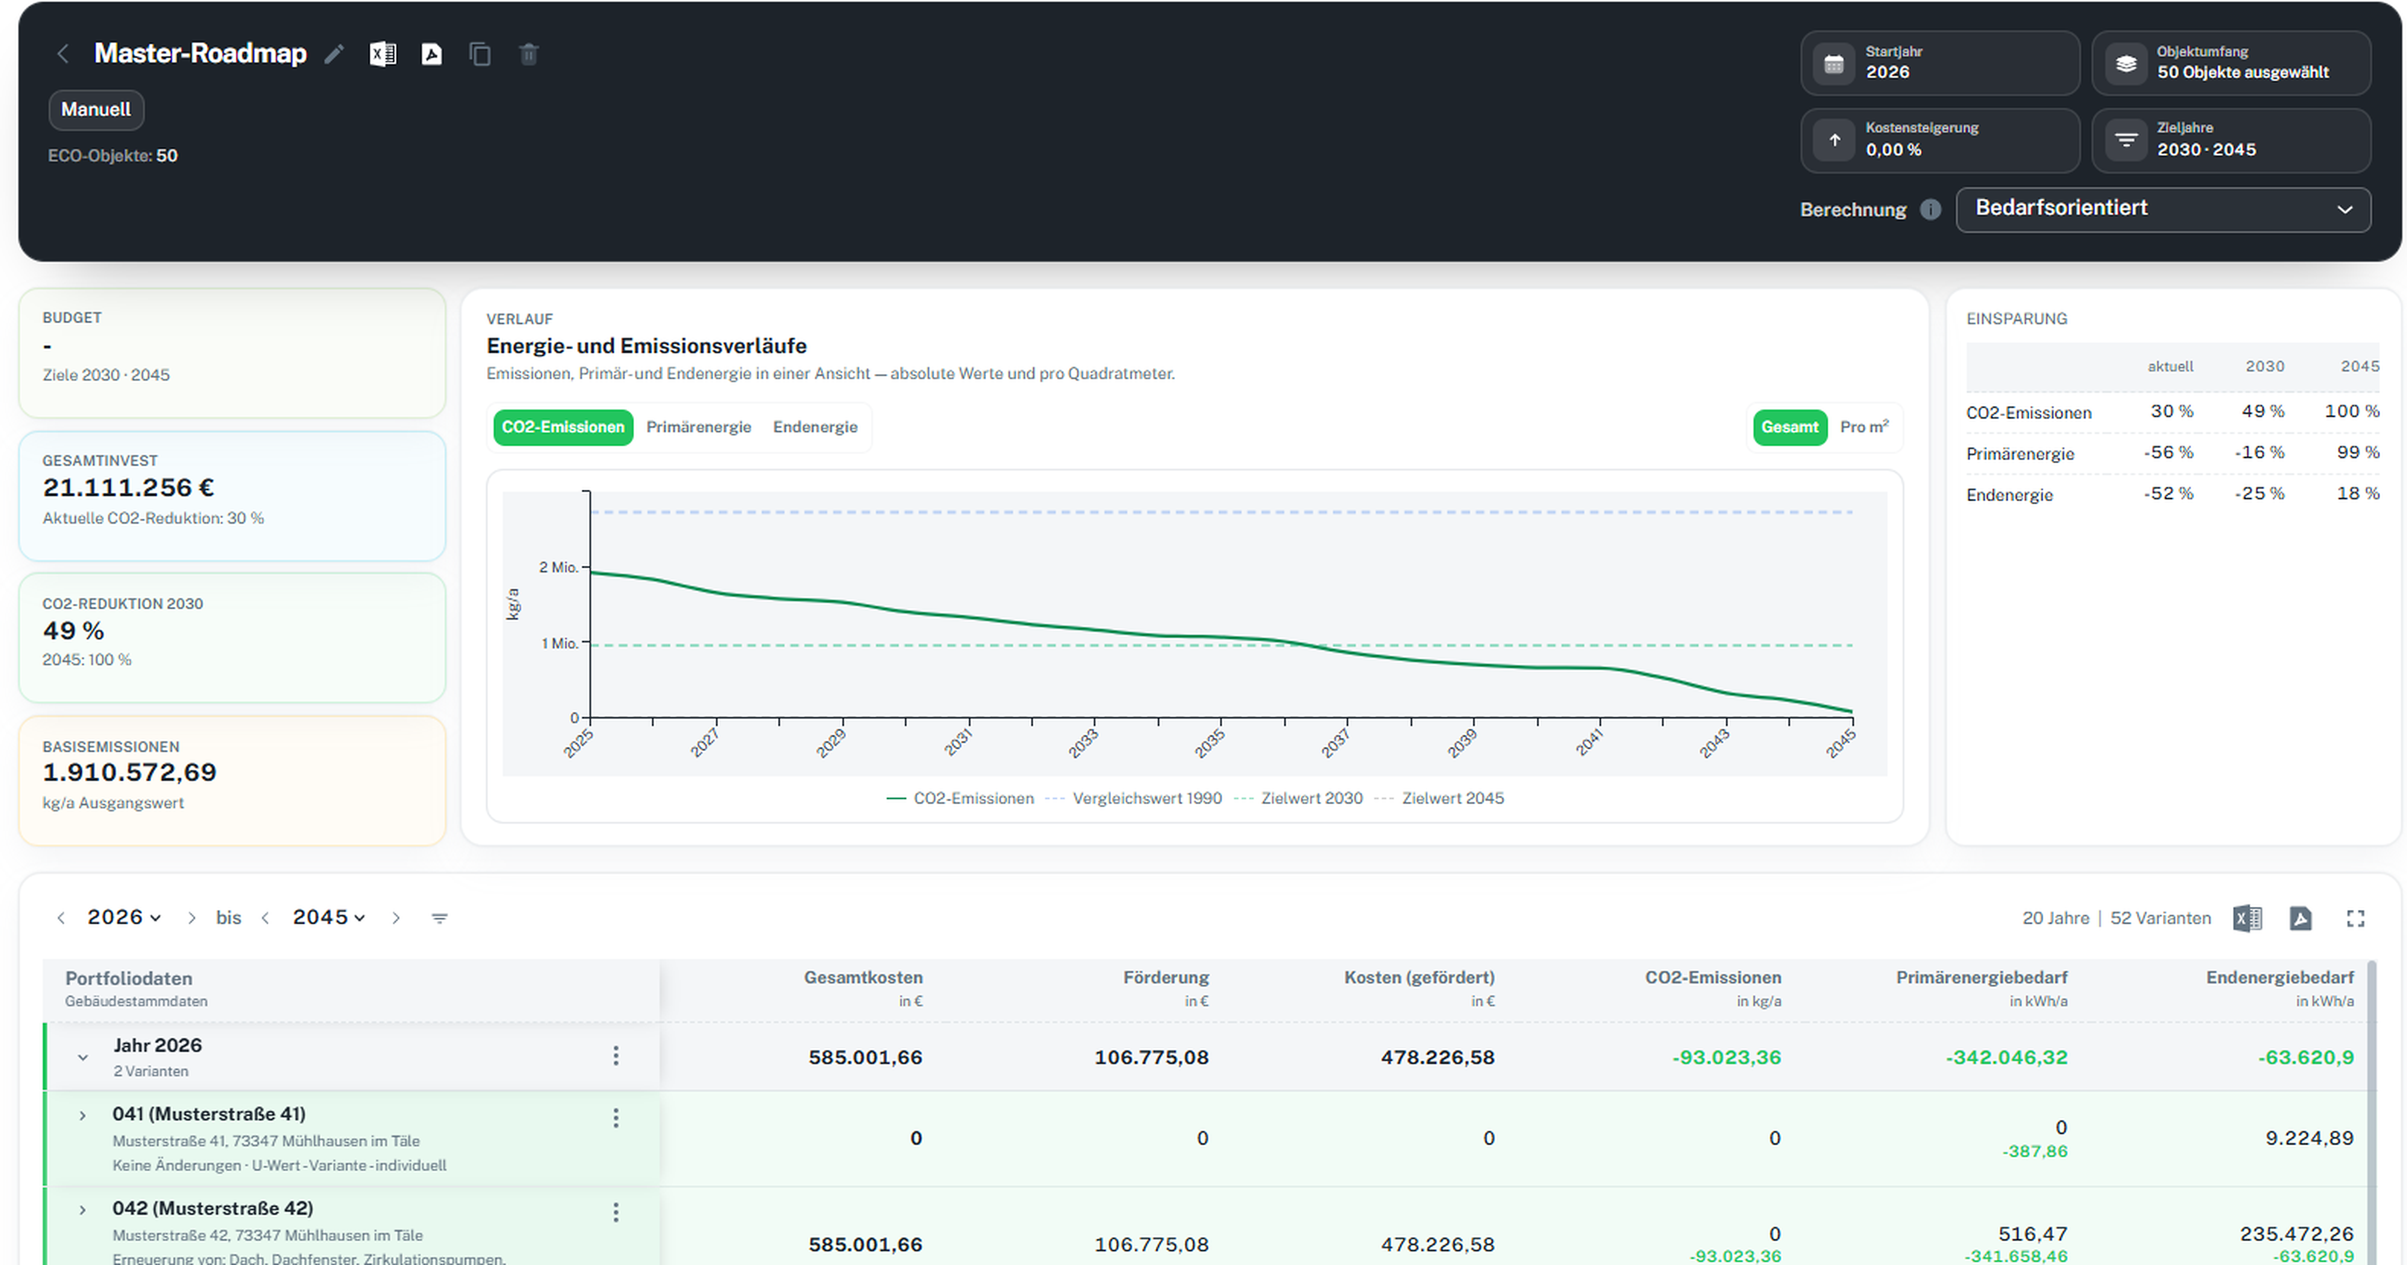The height and width of the screenshot is (1265, 2407).
Task: Show info about Berechnung
Action: tap(1931, 209)
